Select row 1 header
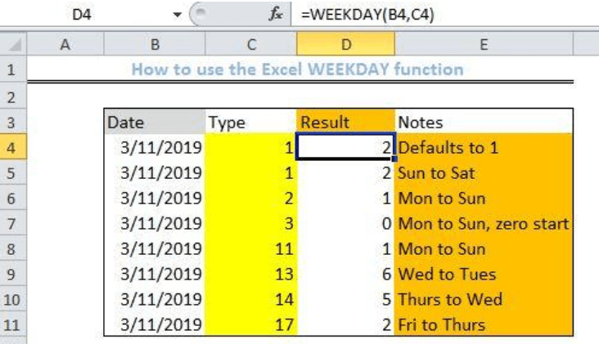 13,69
